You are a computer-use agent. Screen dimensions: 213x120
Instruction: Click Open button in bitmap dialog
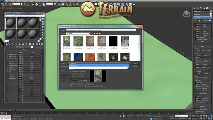tap(135, 63)
